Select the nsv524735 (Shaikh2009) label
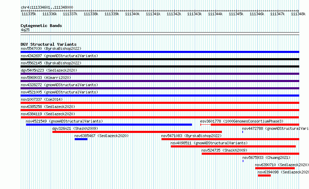The width and height of the screenshot is (309, 189). [224, 150]
